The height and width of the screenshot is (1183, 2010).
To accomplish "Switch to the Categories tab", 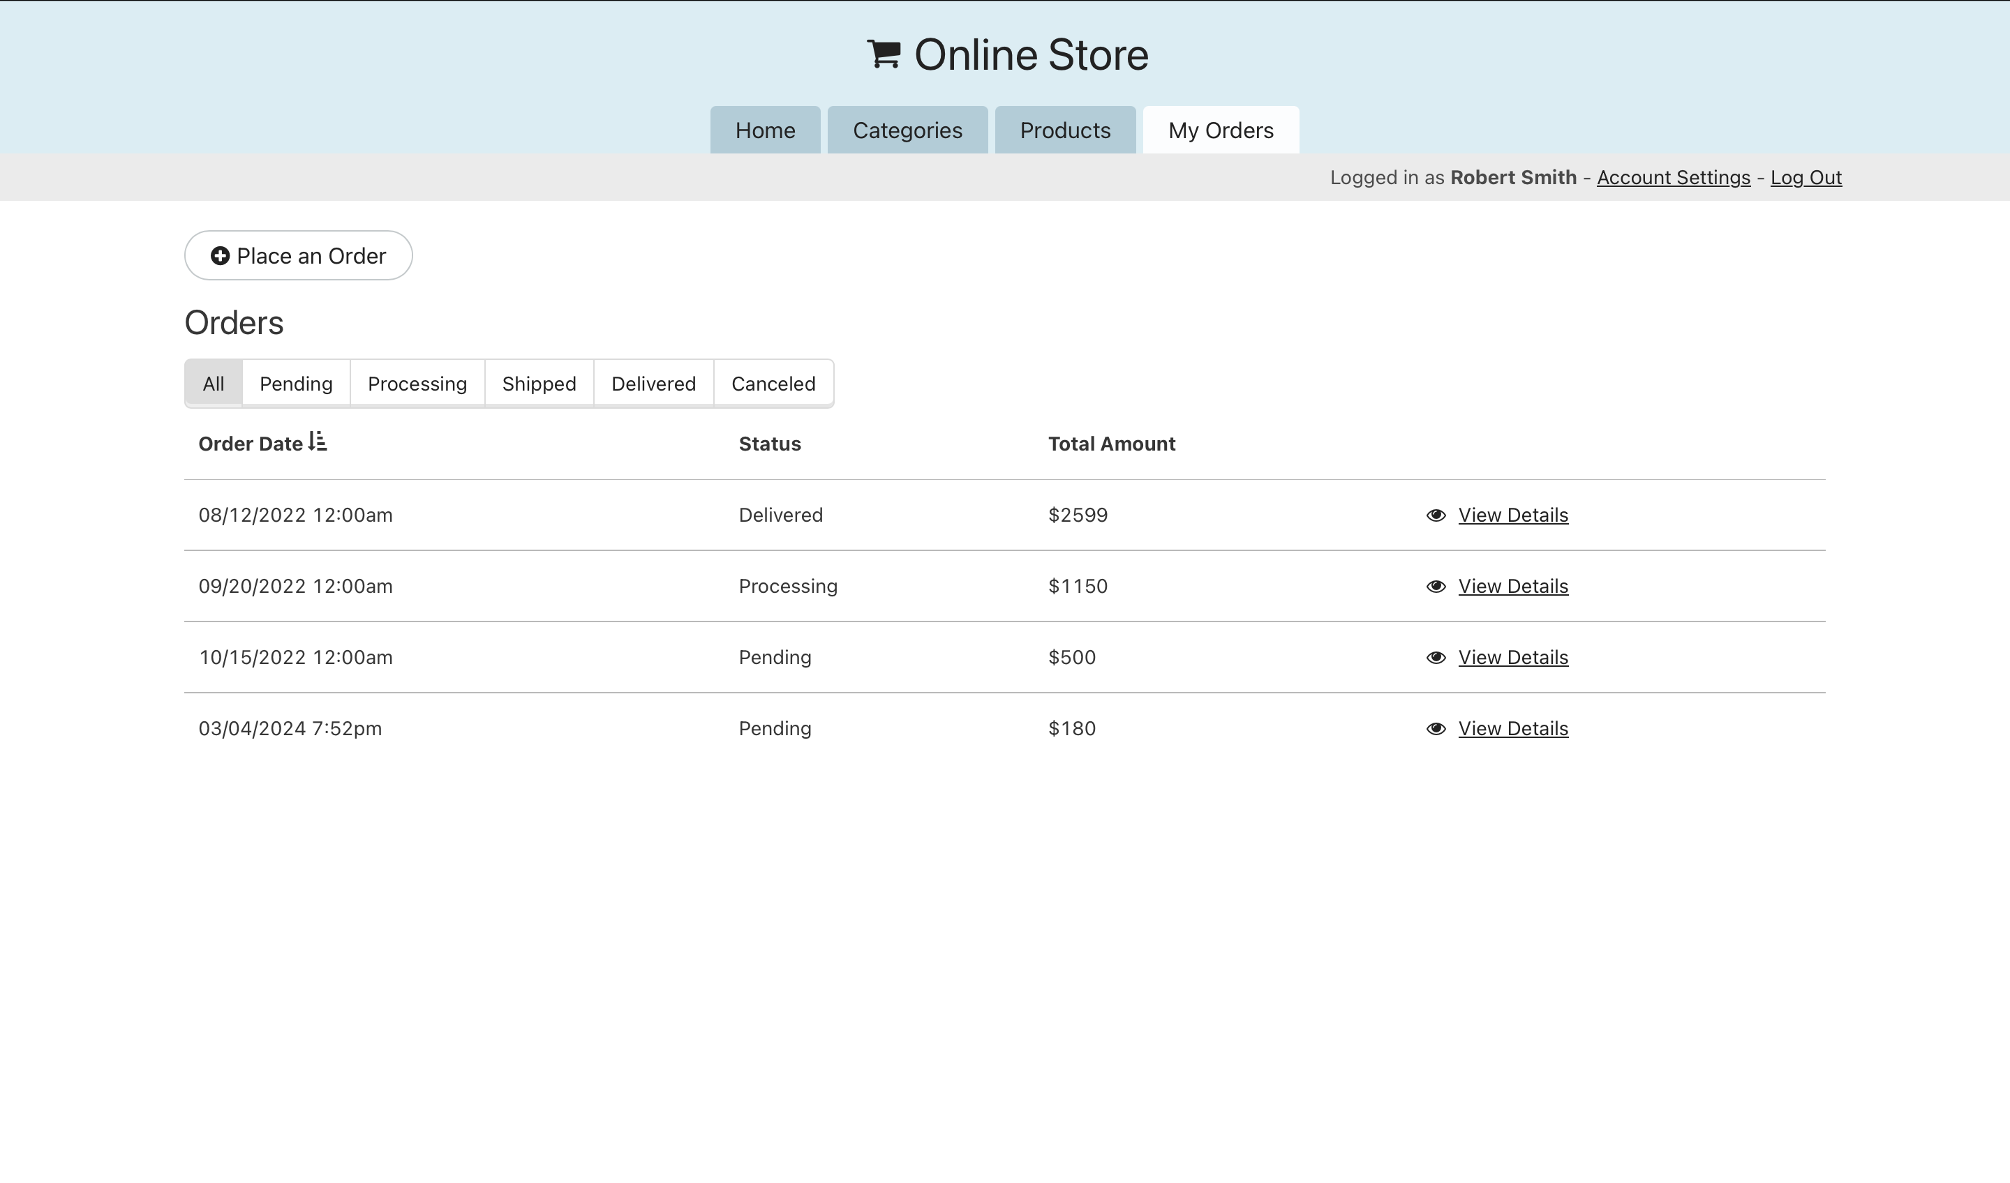I will coord(907,130).
